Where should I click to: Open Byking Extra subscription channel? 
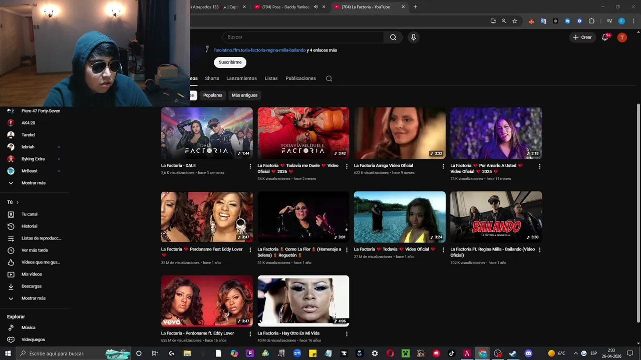tap(33, 159)
